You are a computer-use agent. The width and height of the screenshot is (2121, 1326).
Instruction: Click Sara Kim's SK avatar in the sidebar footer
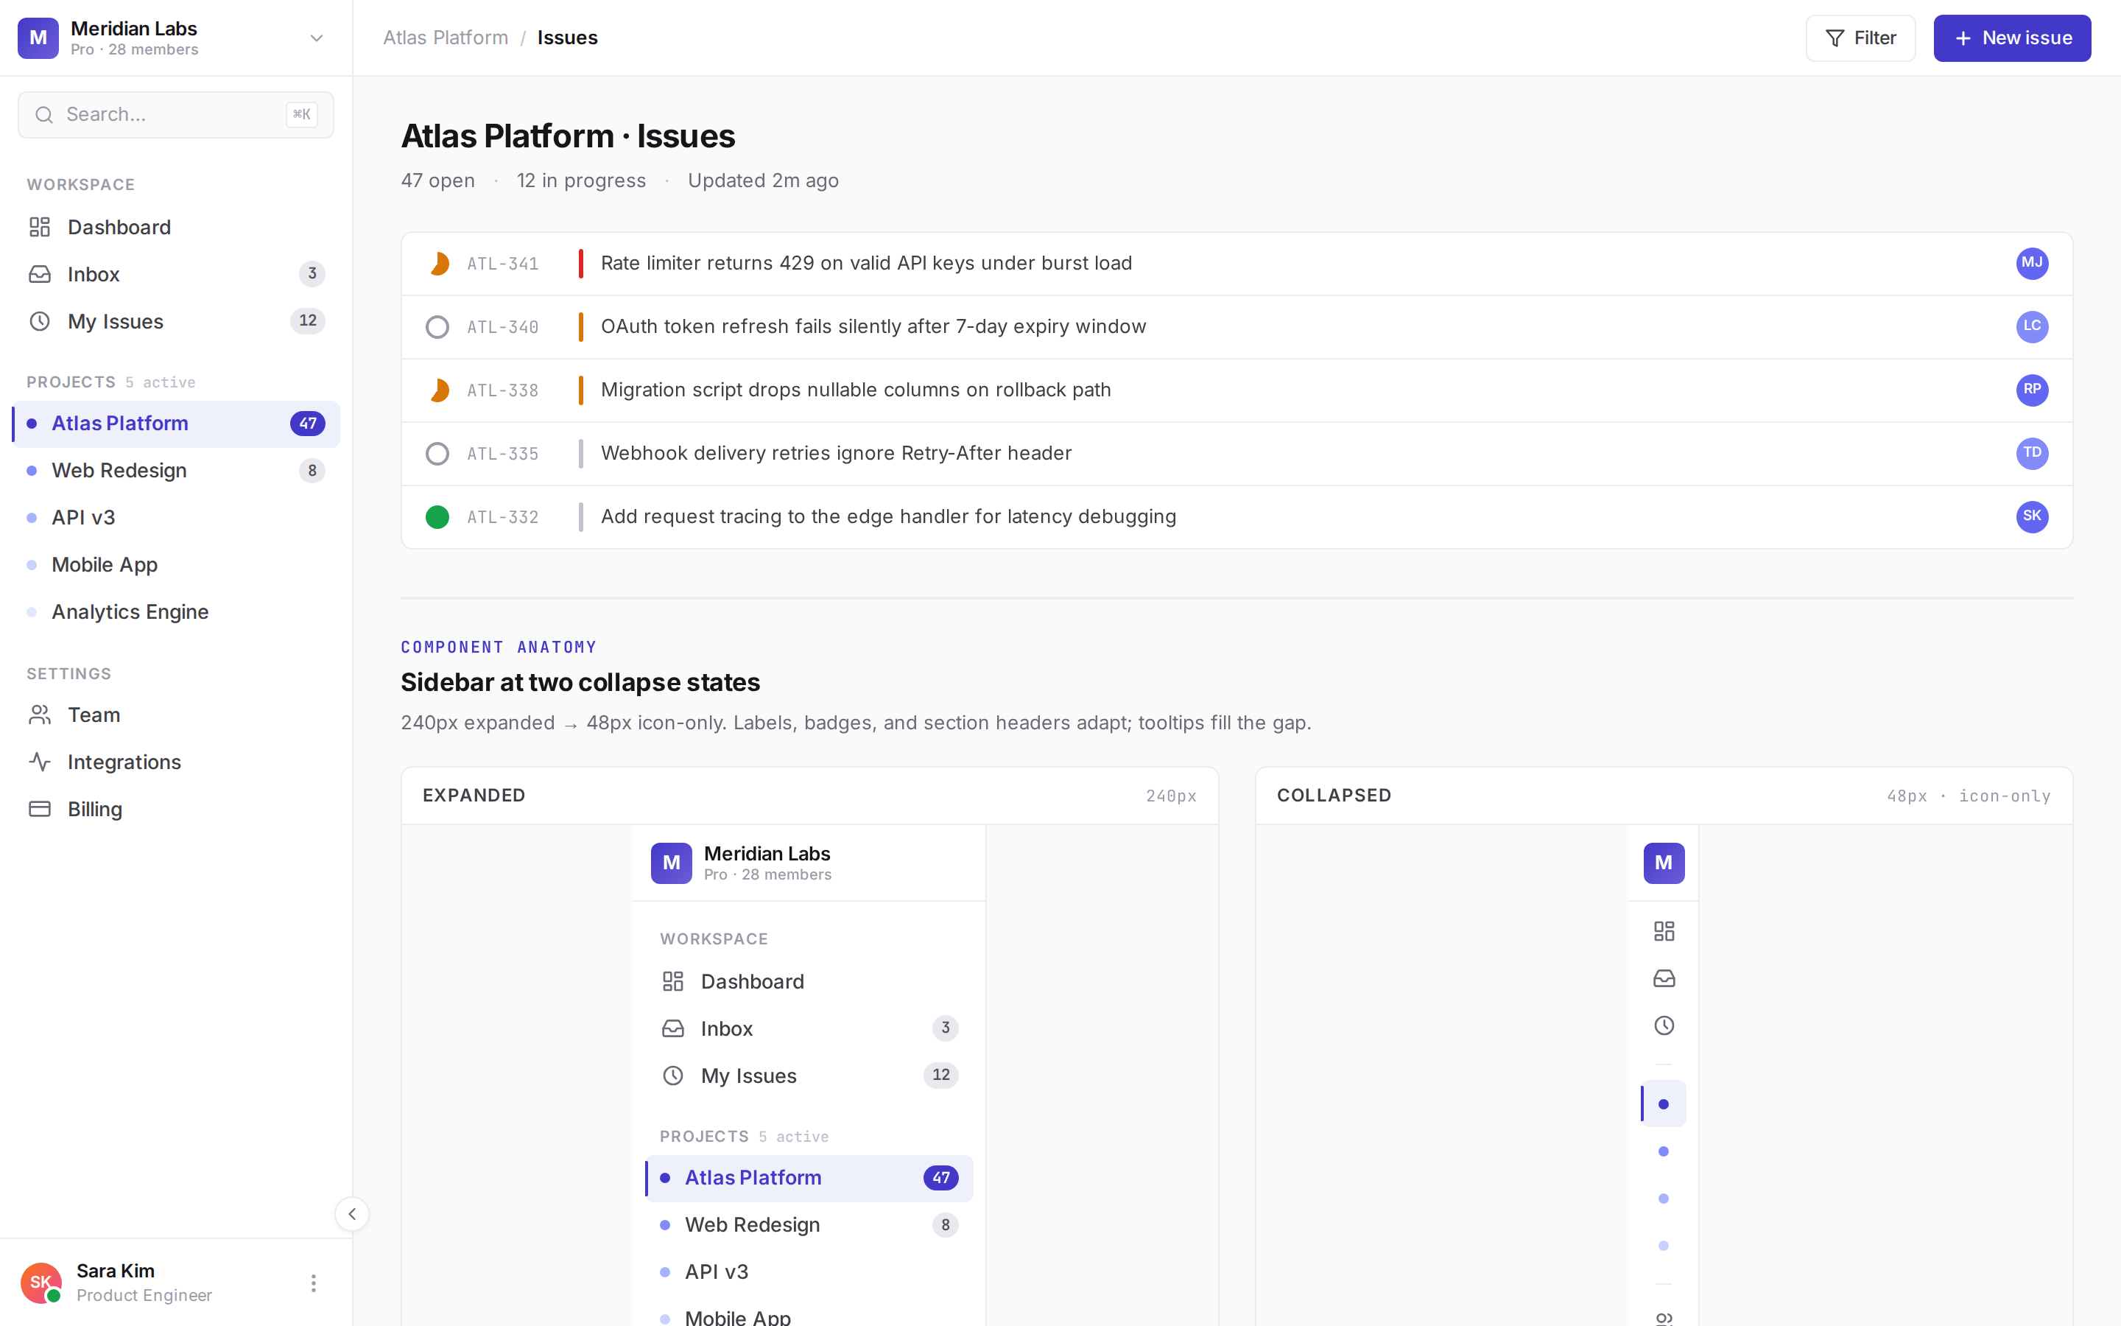click(41, 1283)
